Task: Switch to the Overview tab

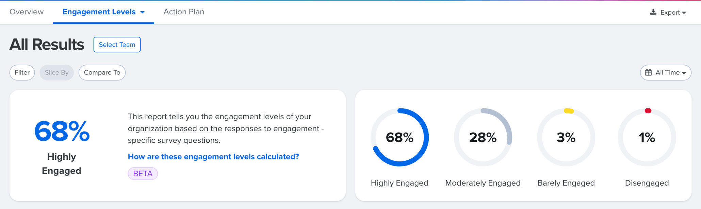Action: pyautogui.click(x=27, y=12)
